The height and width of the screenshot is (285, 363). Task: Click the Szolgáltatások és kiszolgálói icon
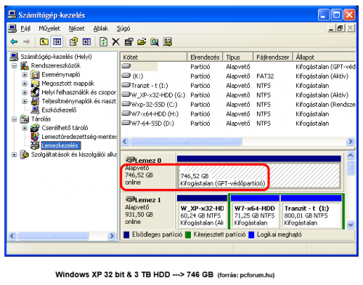[x=25, y=155]
